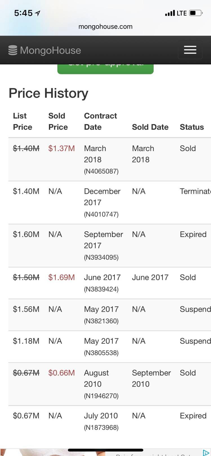
Task: Tap the advertisement image at bottom
Action: 53,452
